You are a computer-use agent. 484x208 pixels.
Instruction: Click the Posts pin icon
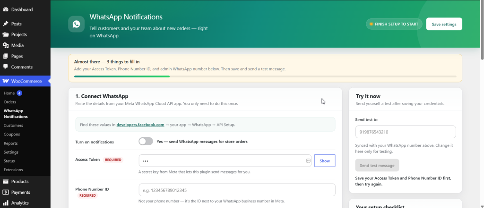coord(6,24)
